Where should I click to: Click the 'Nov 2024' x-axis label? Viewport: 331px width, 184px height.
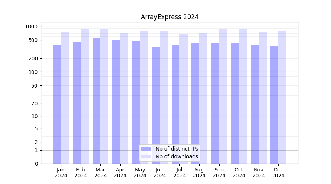point(259,173)
